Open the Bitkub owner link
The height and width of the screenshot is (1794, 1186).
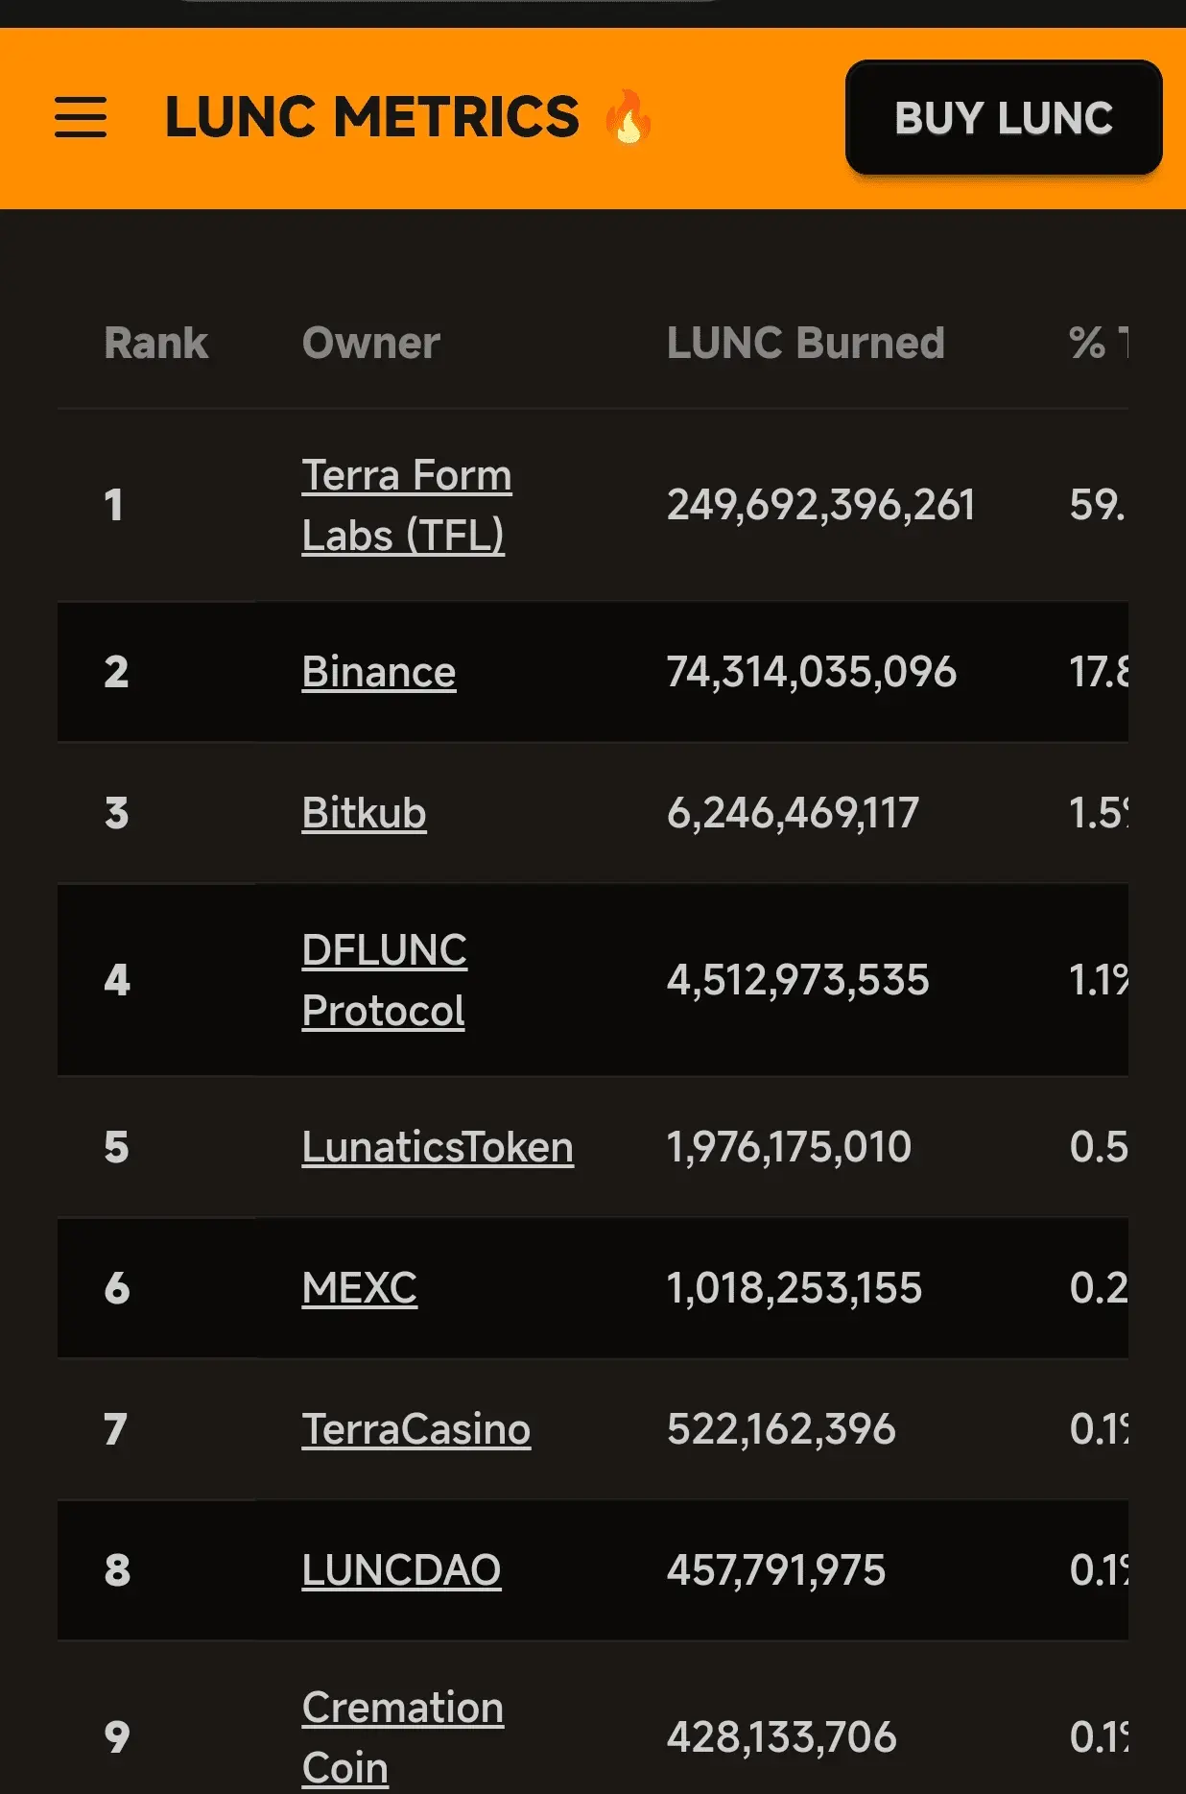(x=364, y=813)
